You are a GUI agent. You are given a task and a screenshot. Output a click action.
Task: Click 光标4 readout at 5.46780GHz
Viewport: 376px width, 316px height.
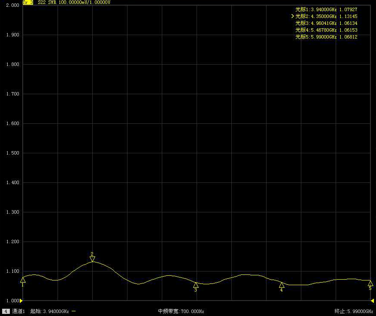326,30
